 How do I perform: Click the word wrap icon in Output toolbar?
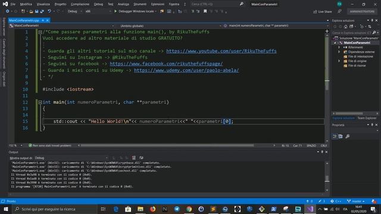141,158
